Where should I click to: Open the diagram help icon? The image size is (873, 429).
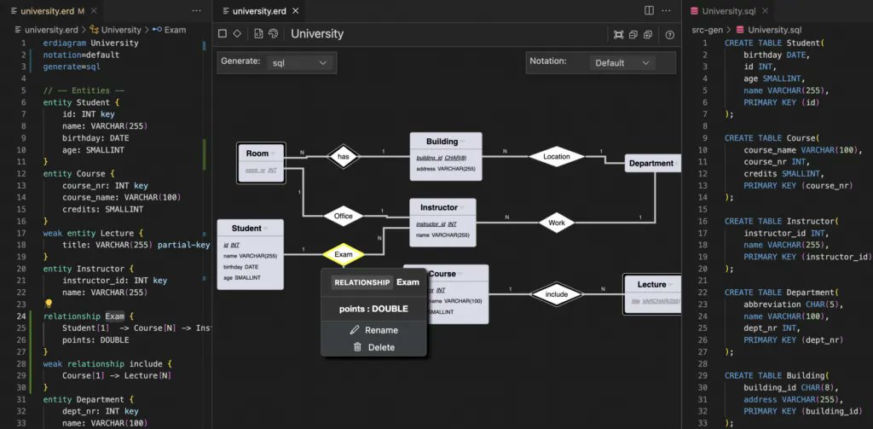(x=670, y=35)
